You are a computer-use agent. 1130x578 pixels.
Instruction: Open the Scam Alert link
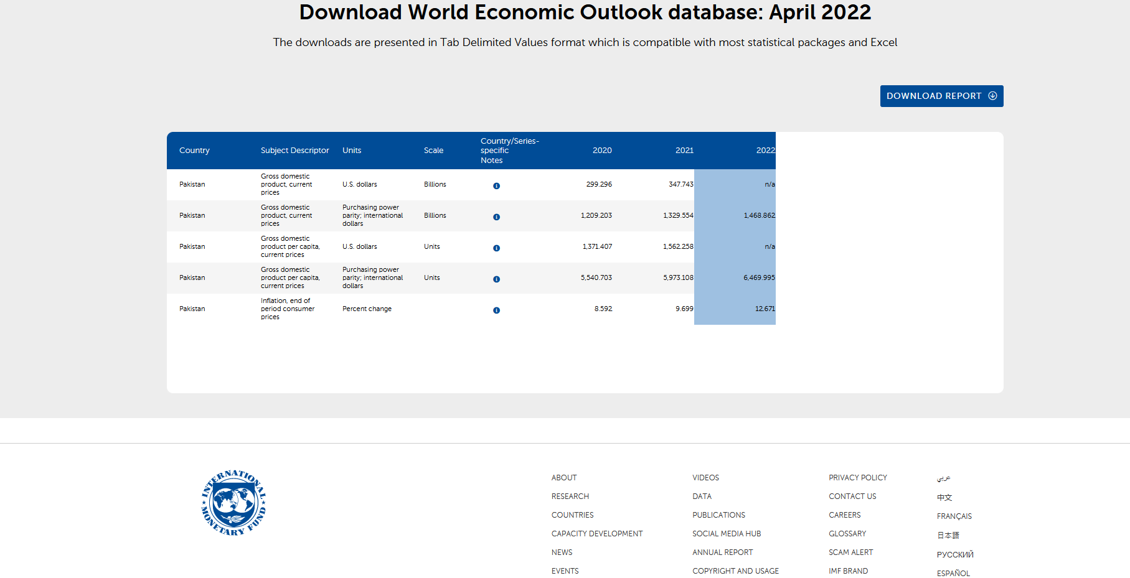point(850,552)
